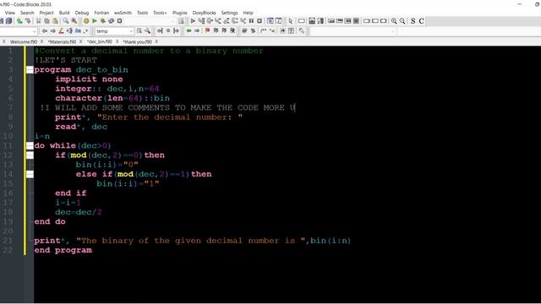This screenshot has width=541, height=304.
Task: Open the build target dropdown
Action: 172,21
